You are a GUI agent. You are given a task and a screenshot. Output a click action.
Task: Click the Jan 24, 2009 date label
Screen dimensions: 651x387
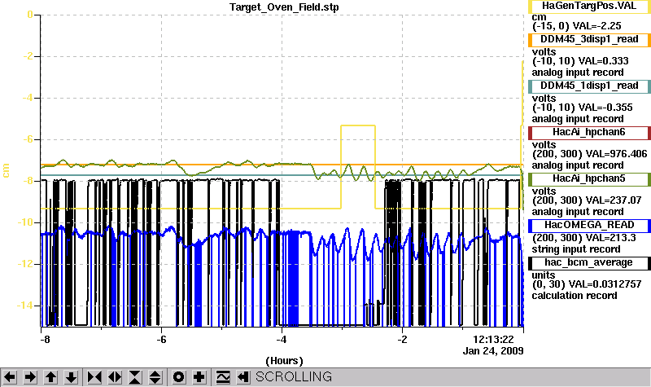[x=493, y=351]
